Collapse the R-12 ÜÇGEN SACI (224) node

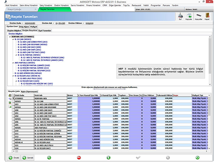pos(16,81)
